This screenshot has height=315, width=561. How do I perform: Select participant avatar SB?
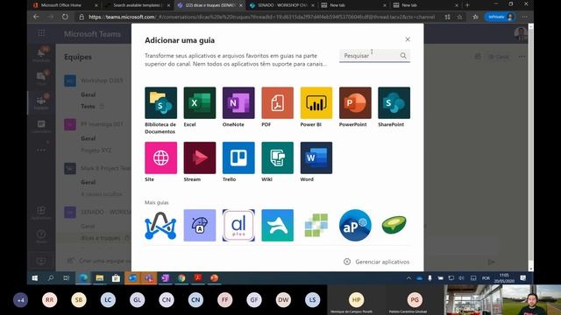[79, 300]
